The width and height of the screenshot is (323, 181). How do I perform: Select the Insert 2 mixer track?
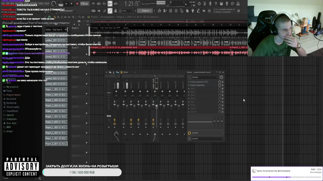131,85
